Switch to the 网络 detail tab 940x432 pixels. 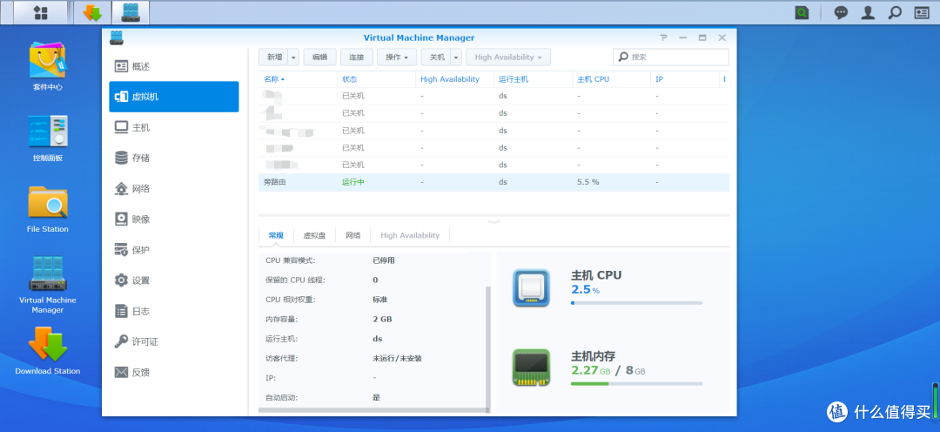point(353,236)
